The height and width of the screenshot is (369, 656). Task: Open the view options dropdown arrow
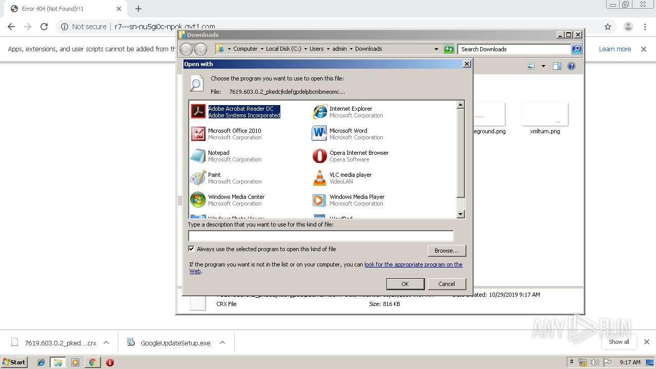tap(543, 66)
